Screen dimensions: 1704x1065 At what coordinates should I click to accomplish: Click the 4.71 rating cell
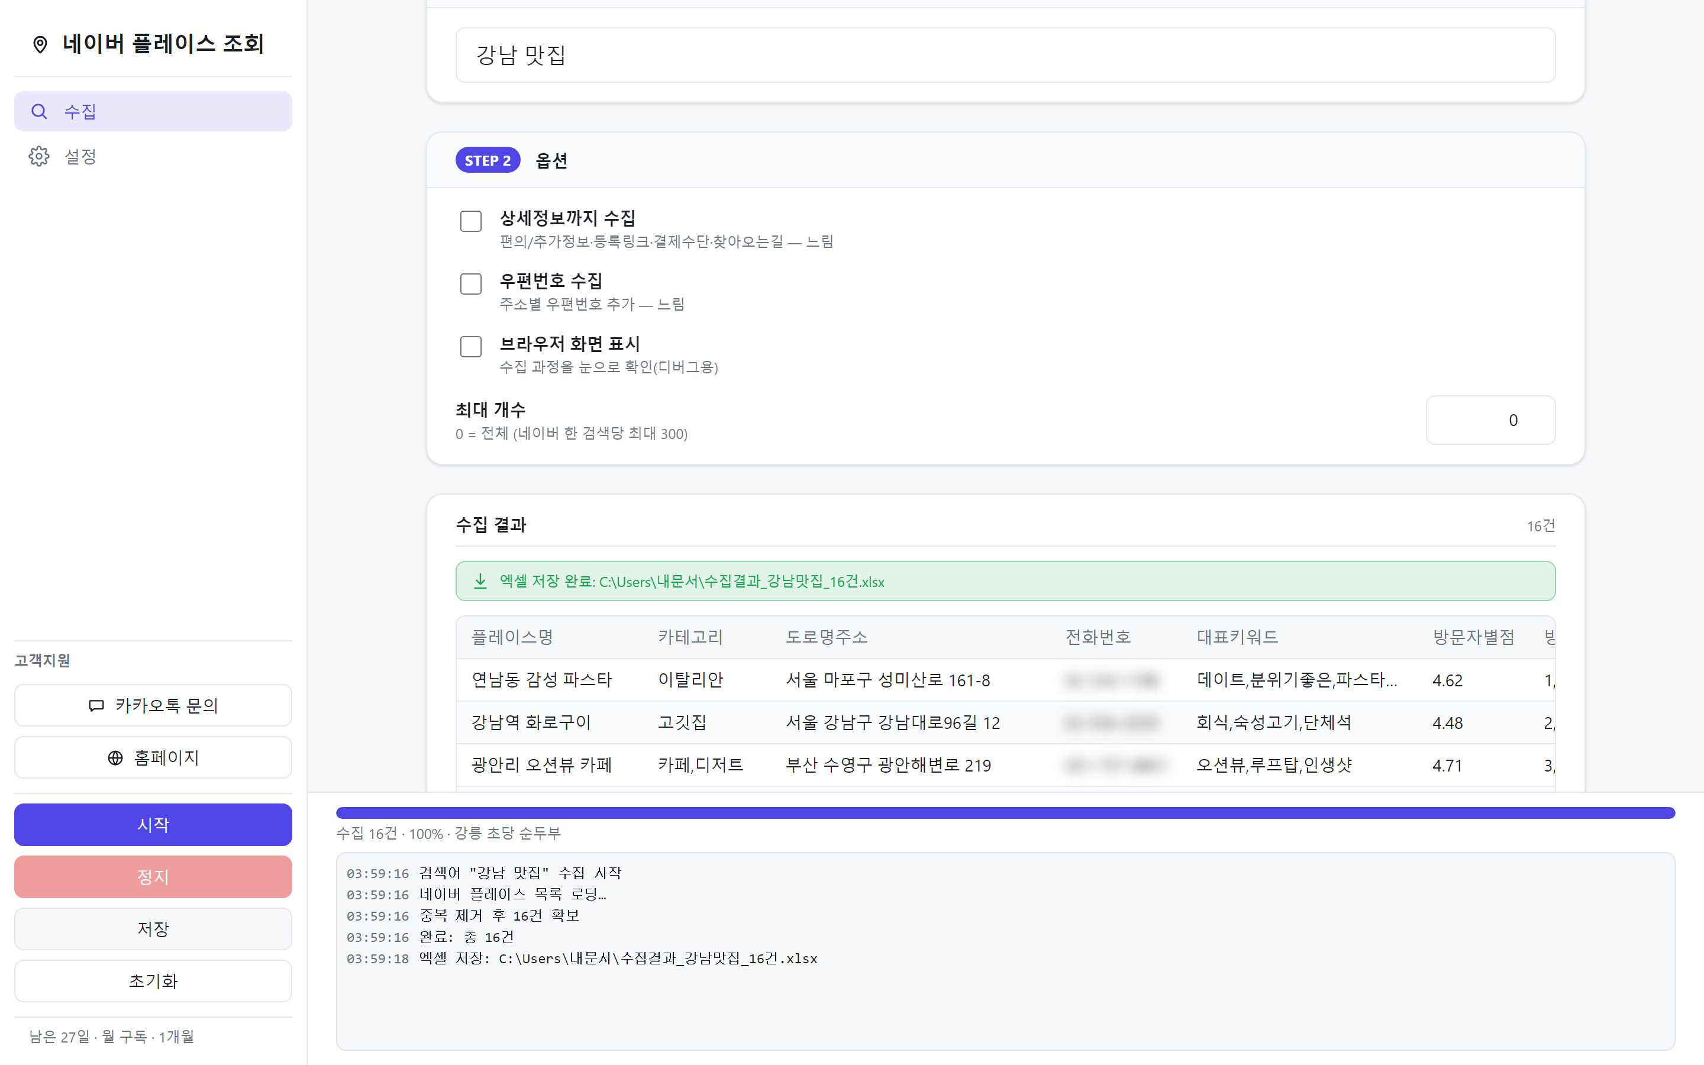coord(1447,766)
